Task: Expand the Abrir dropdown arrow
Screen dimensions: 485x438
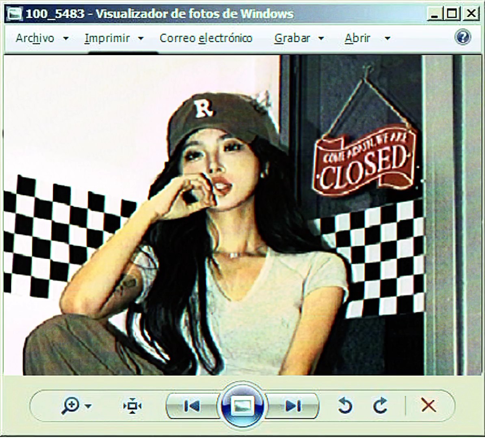Action: tap(387, 38)
